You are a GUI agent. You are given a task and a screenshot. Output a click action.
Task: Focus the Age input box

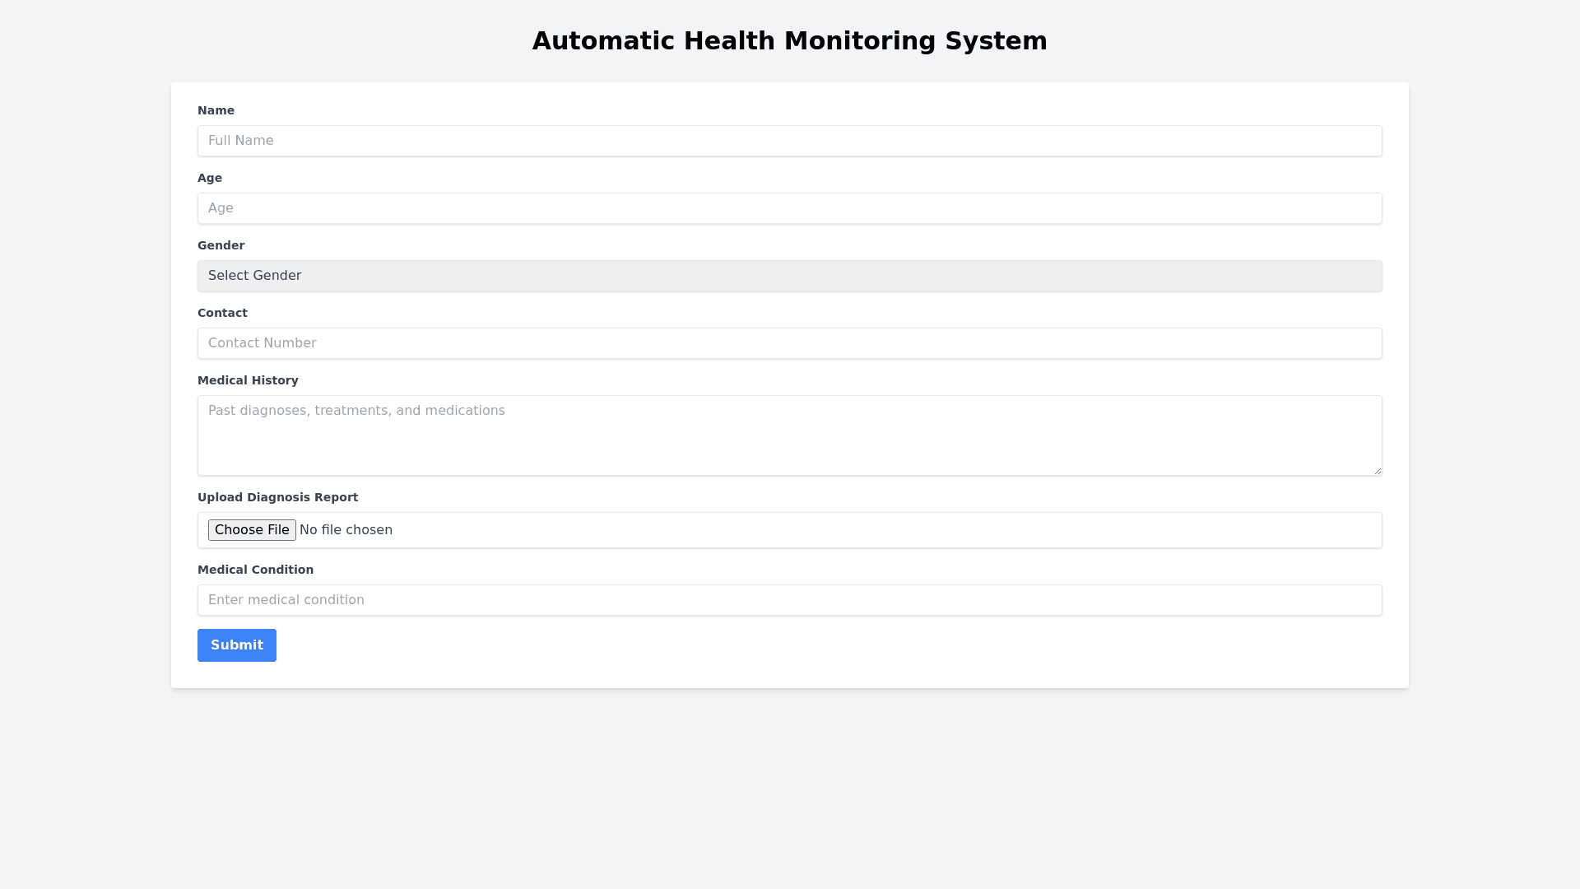789,208
